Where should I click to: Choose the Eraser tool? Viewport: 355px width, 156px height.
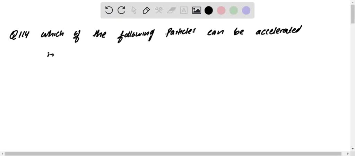pyautogui.click(x=171, y=10)
